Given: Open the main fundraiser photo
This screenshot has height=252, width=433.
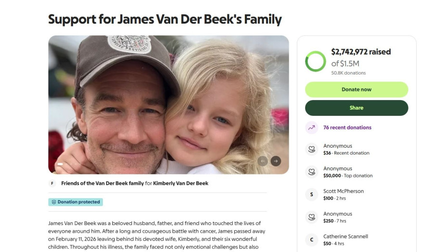Looking at the screenshot, I should [168, 104].
